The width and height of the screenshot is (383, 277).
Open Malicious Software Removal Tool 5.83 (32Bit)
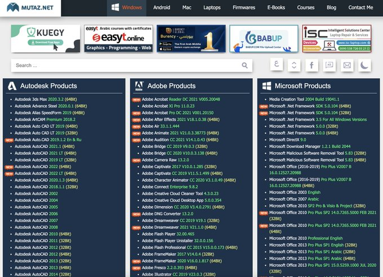tap(318, 153)
